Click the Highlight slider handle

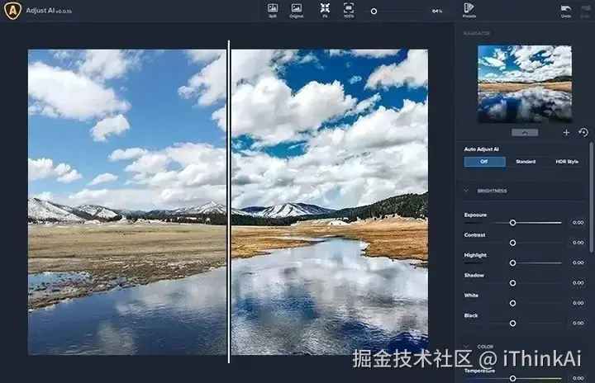click(512, 262)
